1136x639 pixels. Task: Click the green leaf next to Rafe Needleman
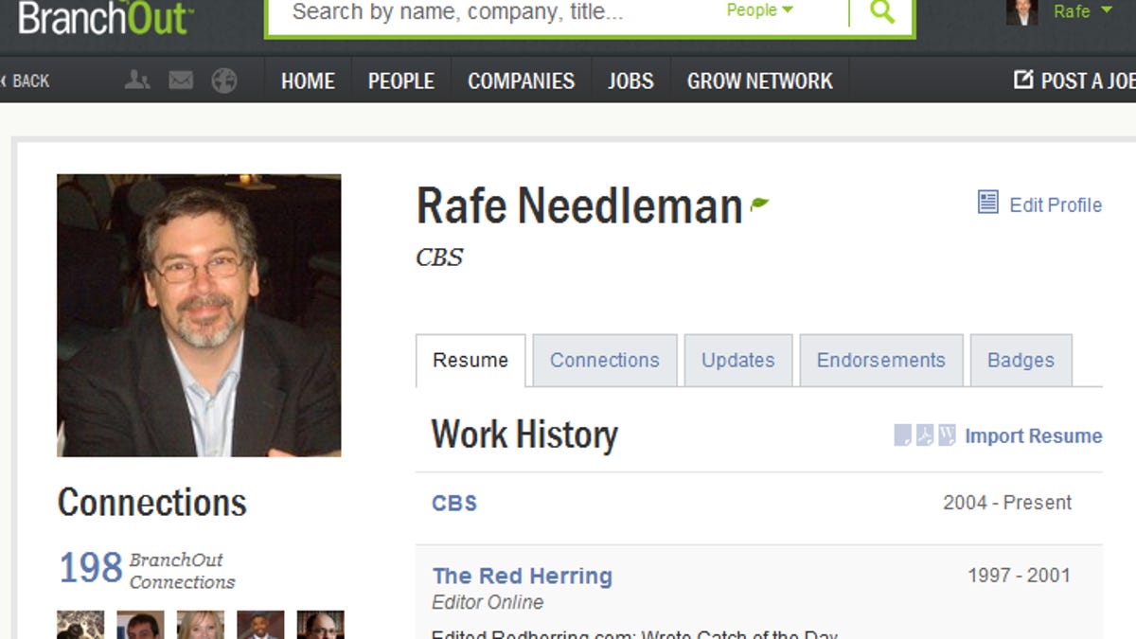[759, 204]
